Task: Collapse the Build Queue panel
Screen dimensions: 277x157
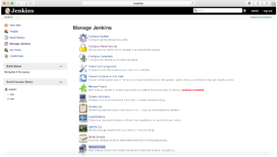Action: tap(61, 66)
